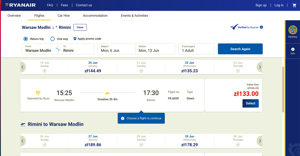Select the One way option
The width and height of the screenshot is (300, 156).
(x=53, y=39)
